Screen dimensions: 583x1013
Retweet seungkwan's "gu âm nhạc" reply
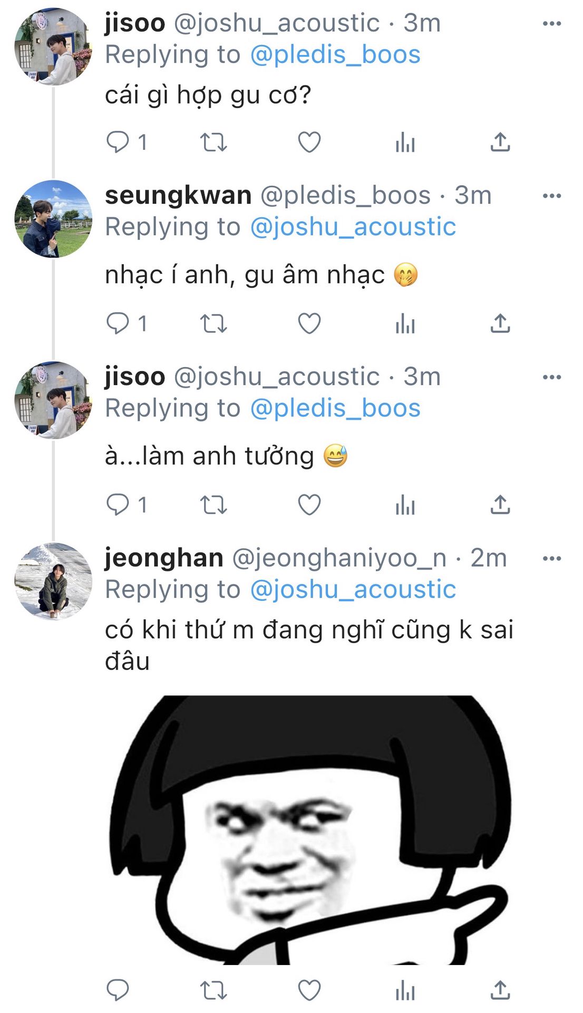pyautogui.click(x=213, y=323)
